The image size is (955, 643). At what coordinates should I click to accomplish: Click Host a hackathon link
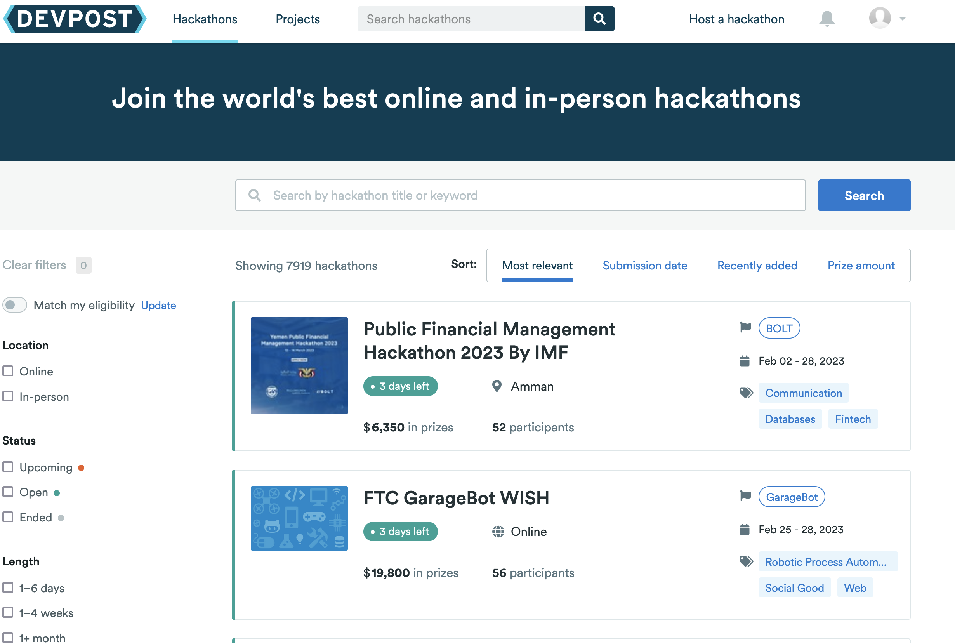(736, 19)
